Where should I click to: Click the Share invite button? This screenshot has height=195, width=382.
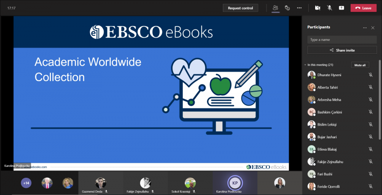(342, 50)
